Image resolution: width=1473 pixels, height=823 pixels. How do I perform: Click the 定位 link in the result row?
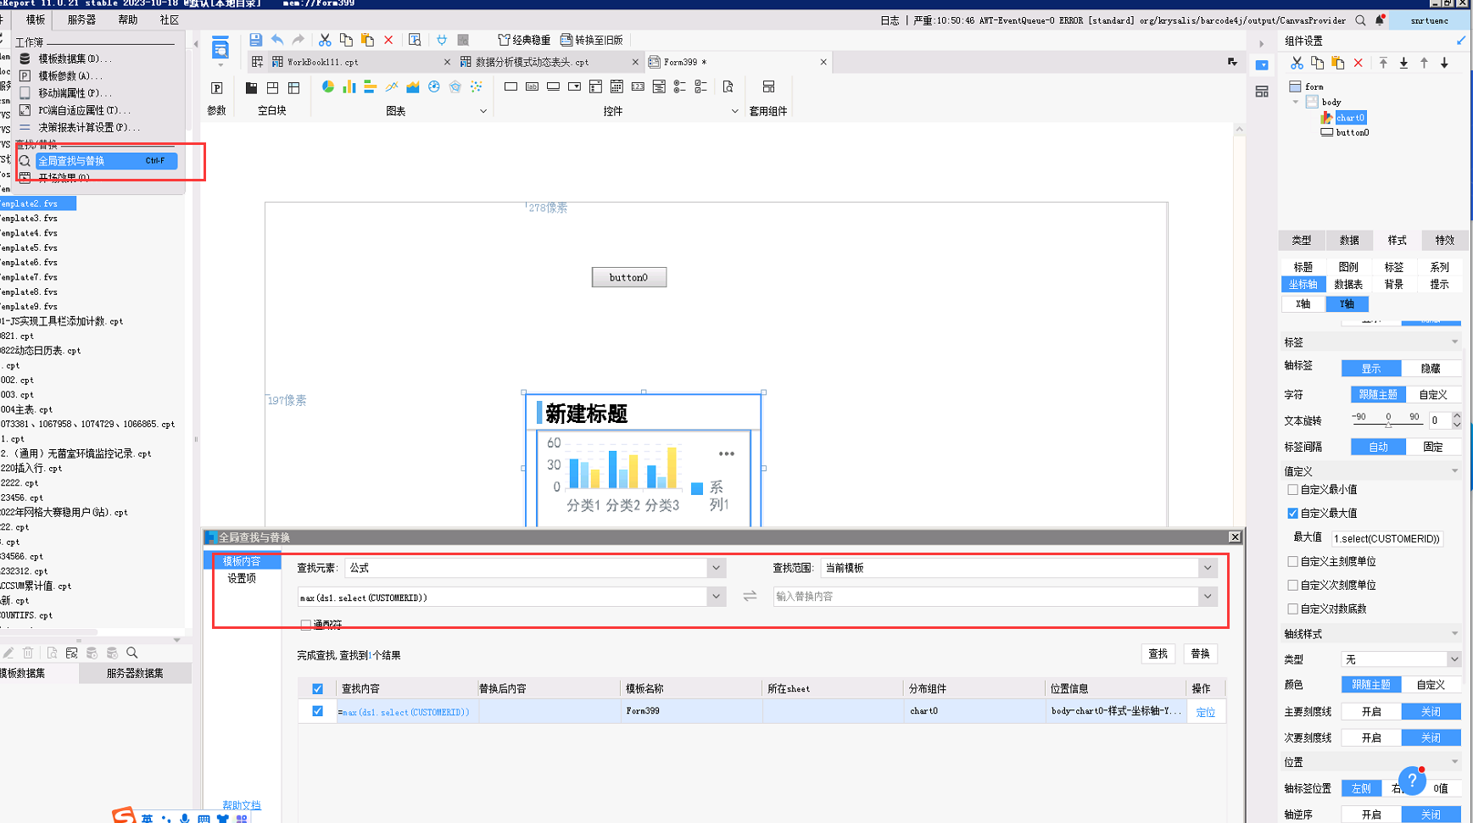1204,713
